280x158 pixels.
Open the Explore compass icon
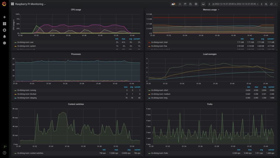[x=4, y=30]
